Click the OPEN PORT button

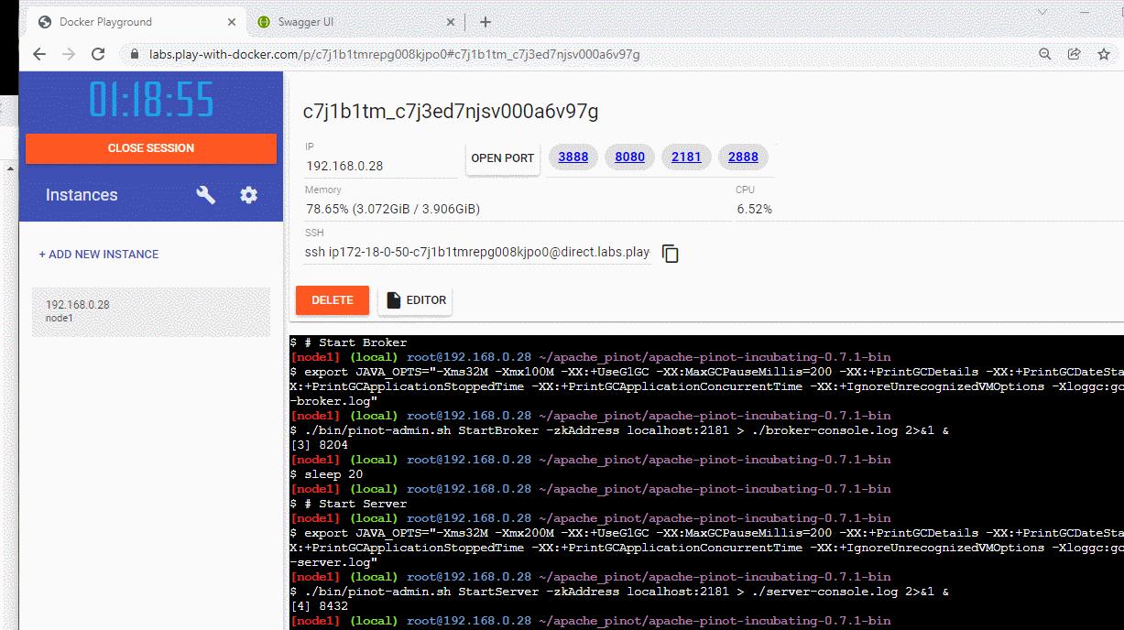[502, 157]
